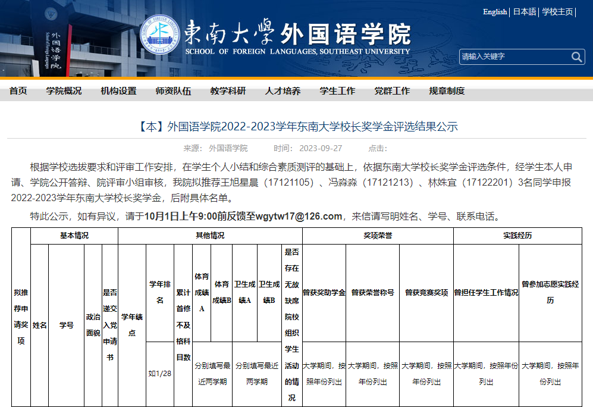593x407 pixels.
Task: Click the source text 外国语学院
Action: tap(228, 148)
